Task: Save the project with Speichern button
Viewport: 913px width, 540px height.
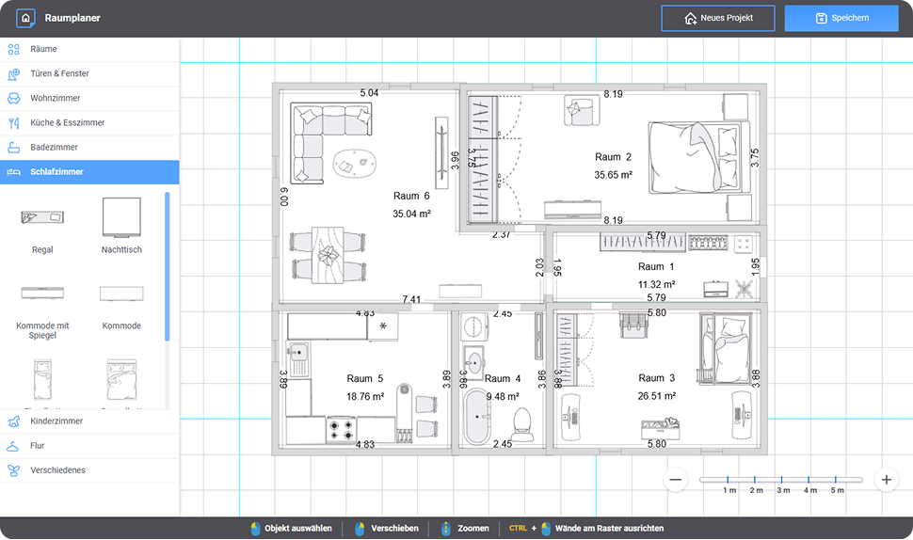Action: 841,18
